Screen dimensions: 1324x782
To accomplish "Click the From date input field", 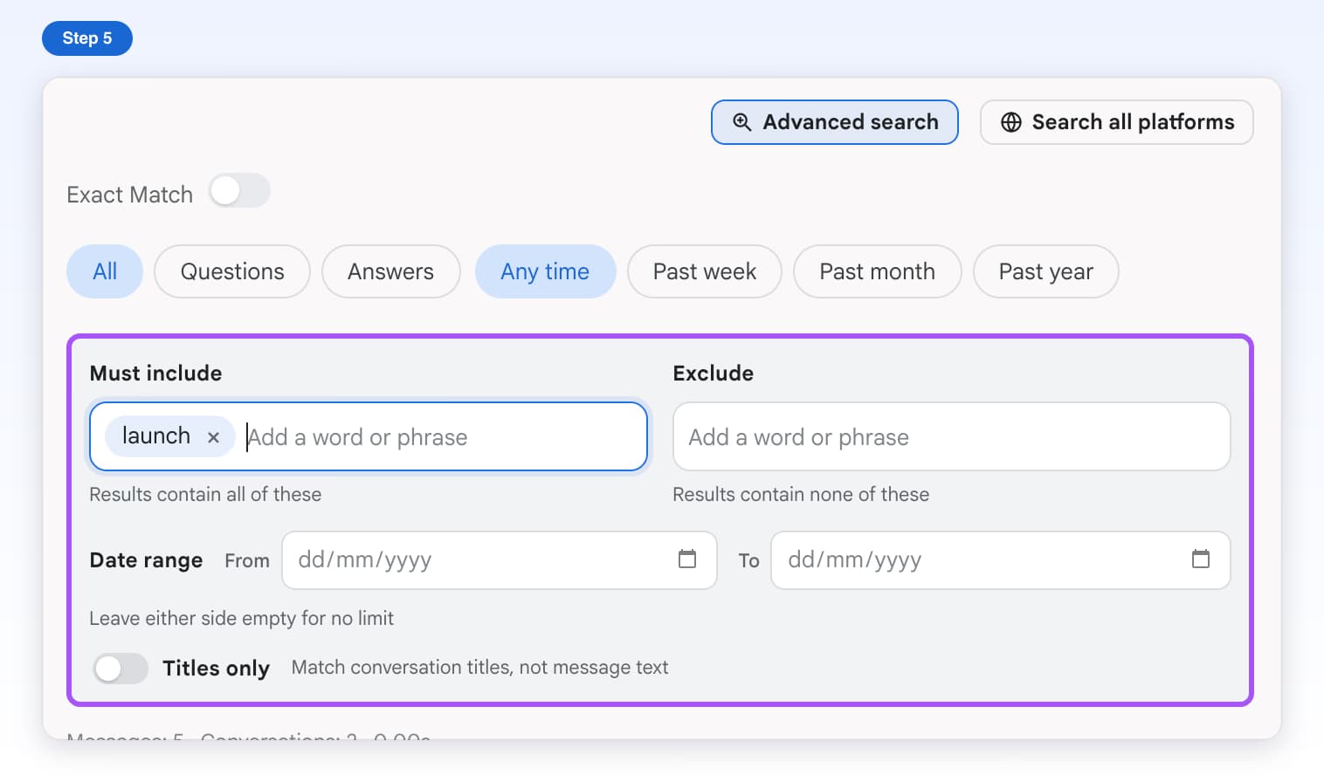I will click(500, 560).
